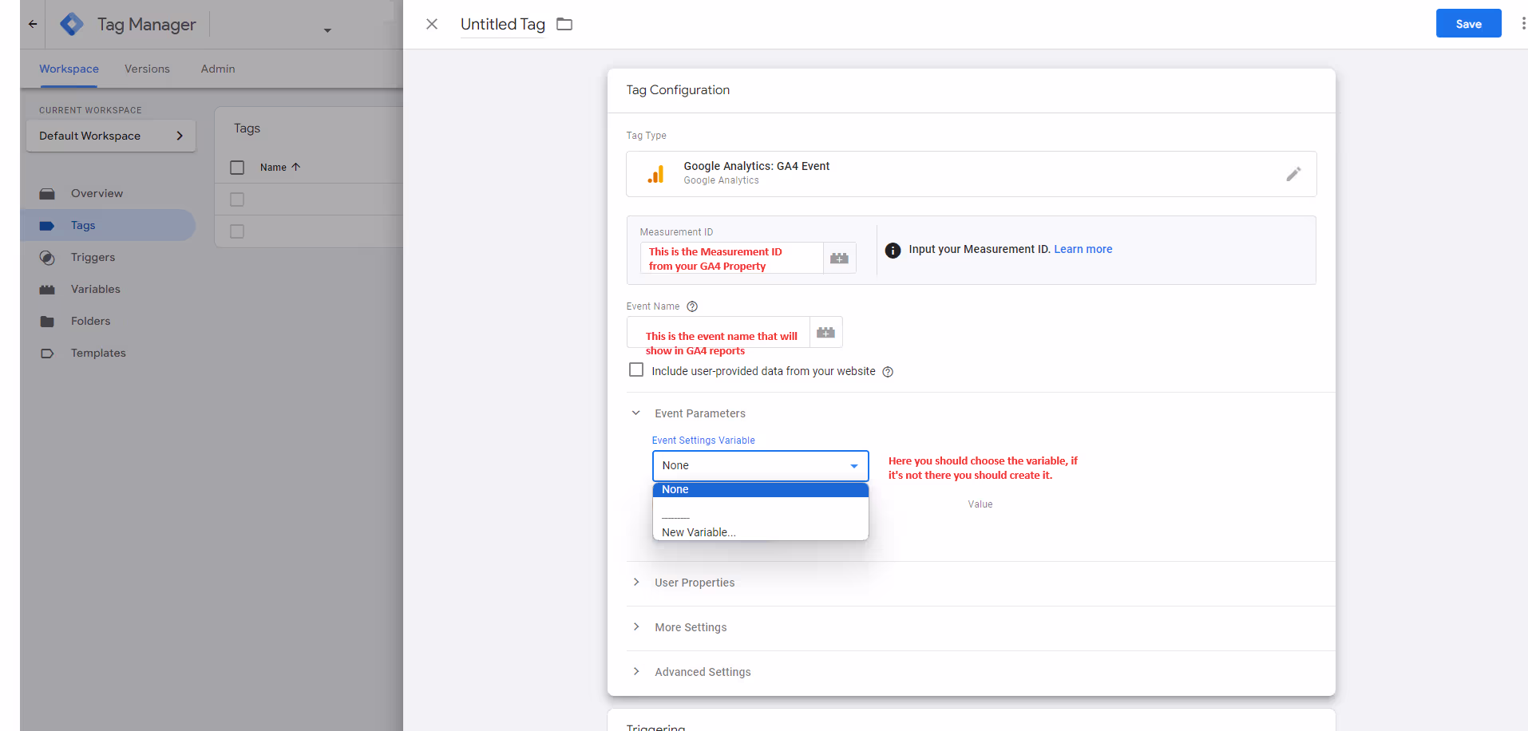Switch to the Admin tab
Screen dimensions: 1528x731
218,69
